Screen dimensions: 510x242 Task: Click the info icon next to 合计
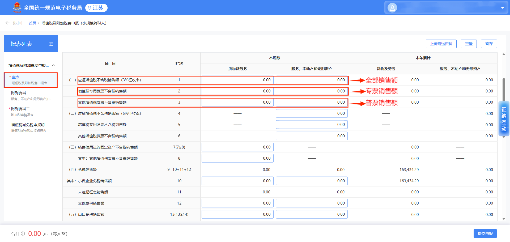coord(23,233)
